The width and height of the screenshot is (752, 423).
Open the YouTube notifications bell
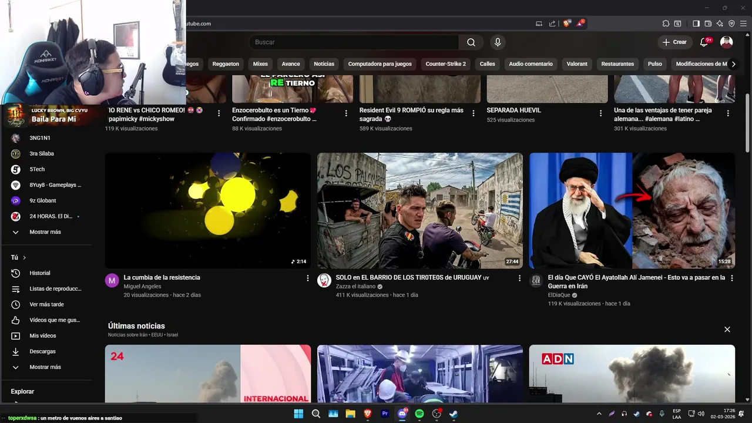coord(704,42)
